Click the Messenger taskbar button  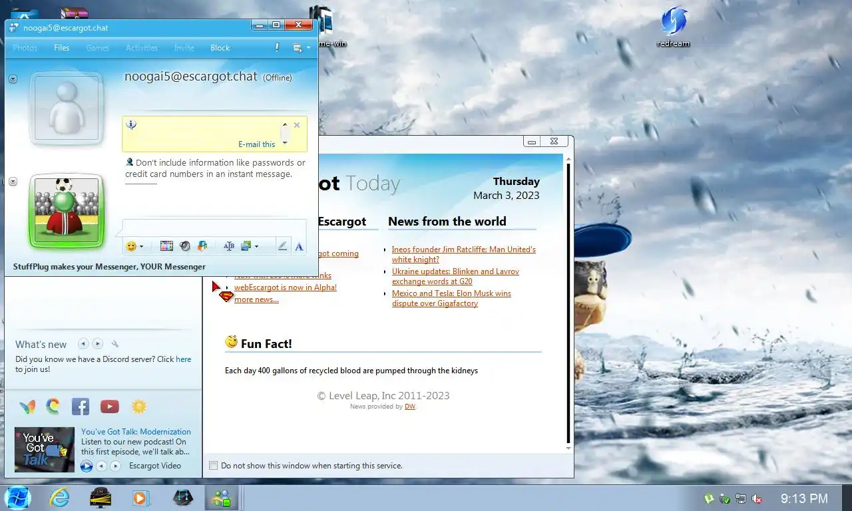(221, 498)
